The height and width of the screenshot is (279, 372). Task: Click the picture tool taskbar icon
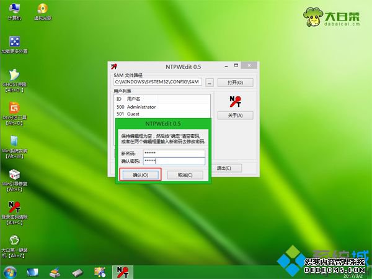tap(100, 272)
